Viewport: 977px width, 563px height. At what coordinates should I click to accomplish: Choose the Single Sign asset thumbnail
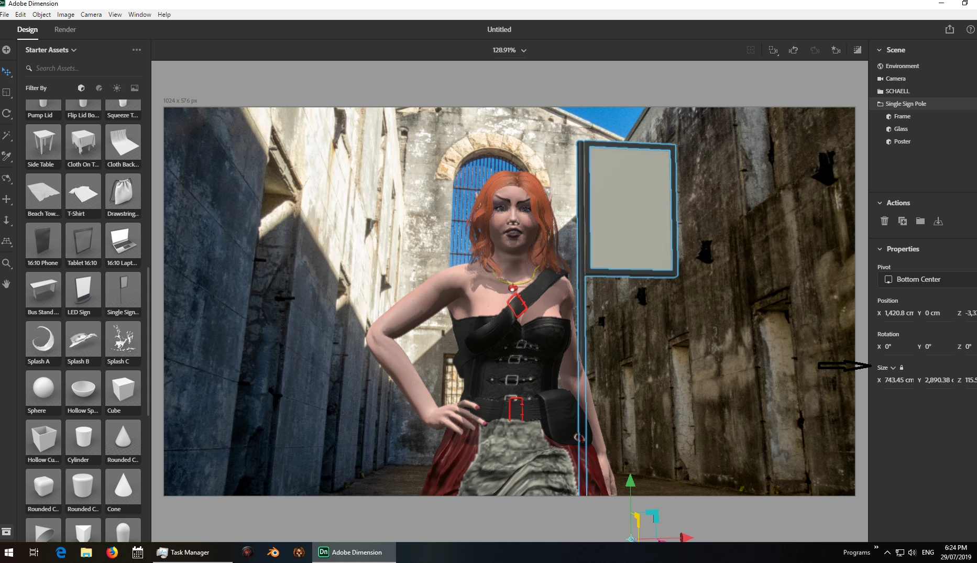pos(123,294)
